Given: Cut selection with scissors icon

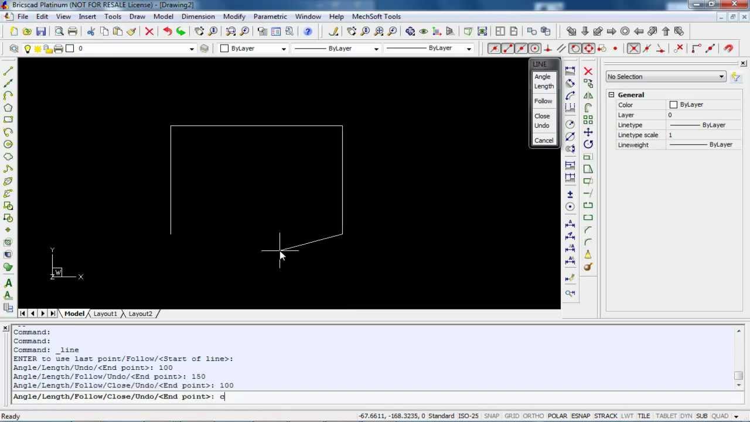Looking at the screenshot, I should [91, 31].
